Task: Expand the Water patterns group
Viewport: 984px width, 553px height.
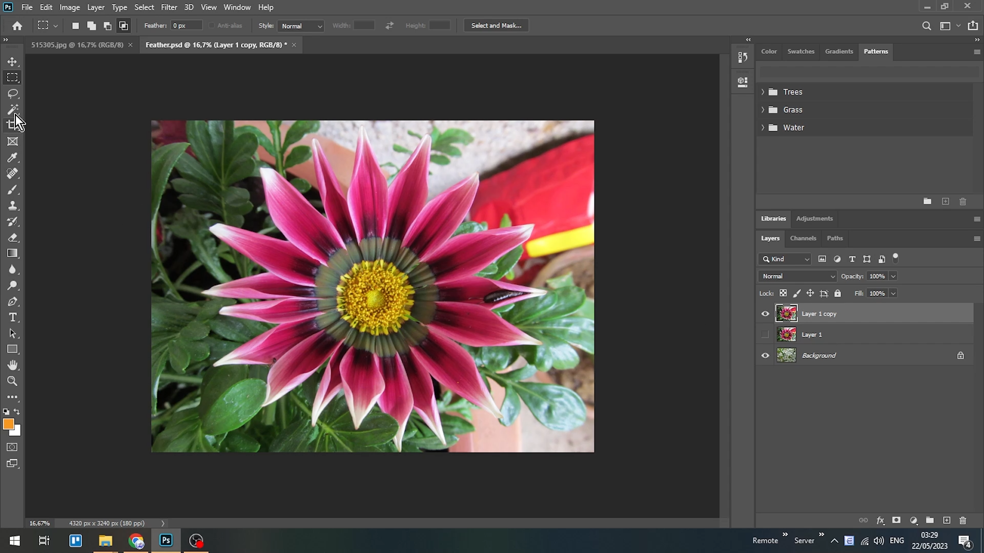Action: click(763, 127)
